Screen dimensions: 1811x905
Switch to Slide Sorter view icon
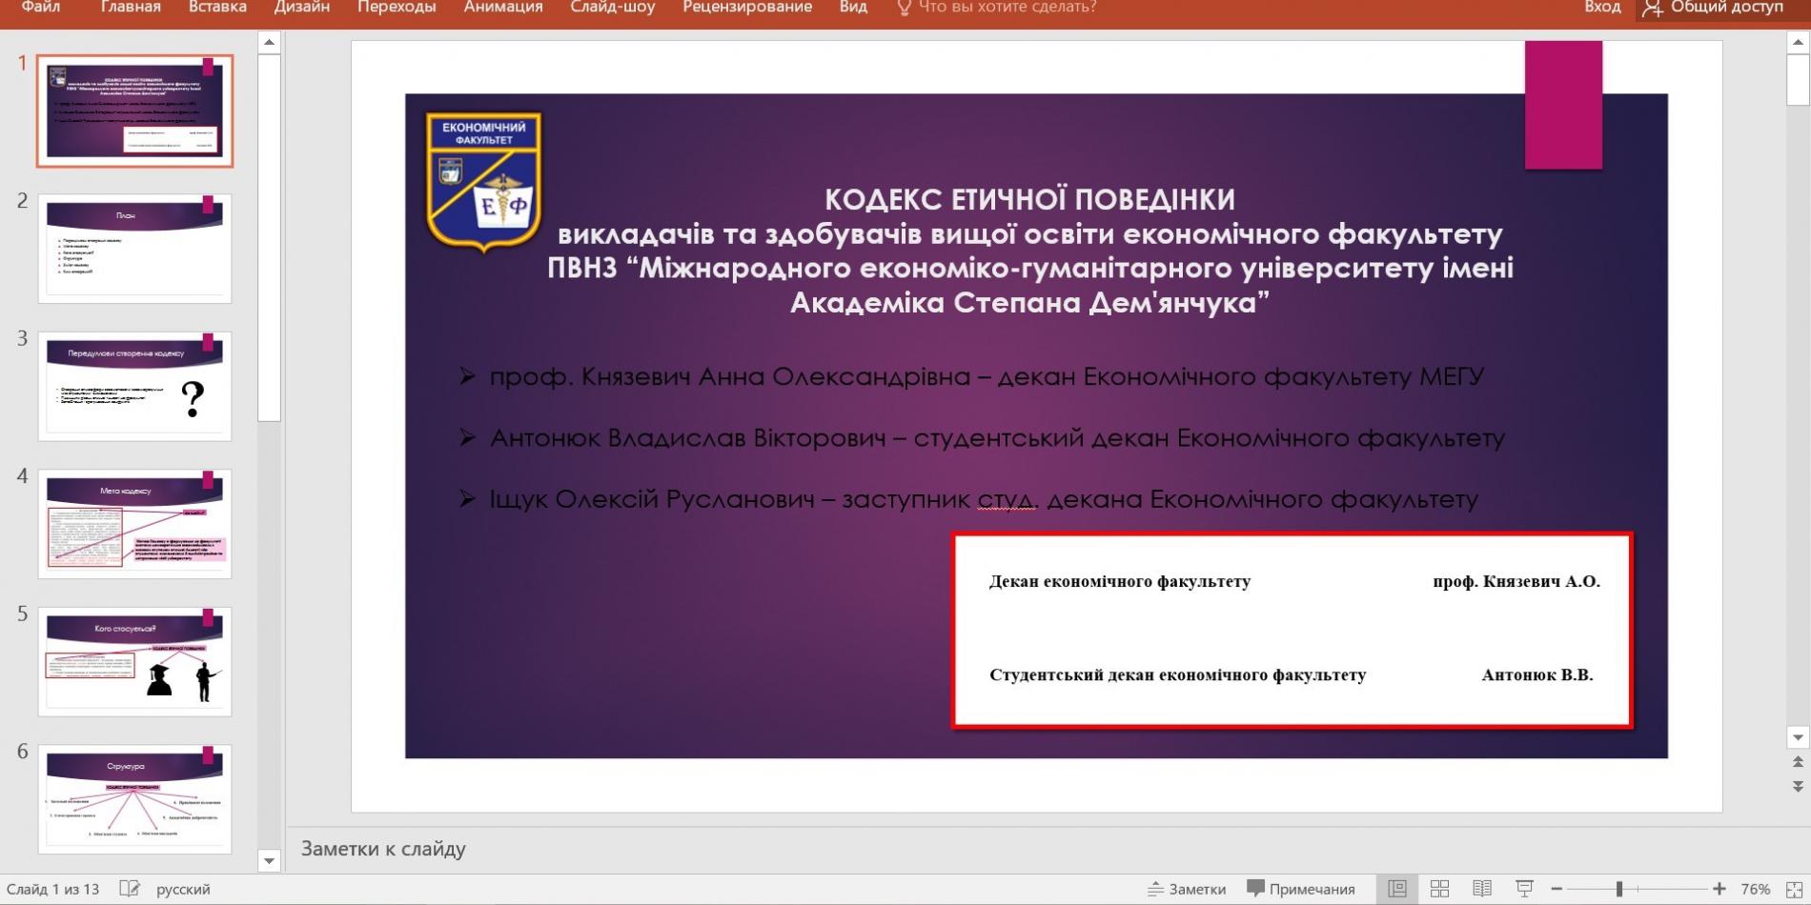click(x=1439, y=889)
